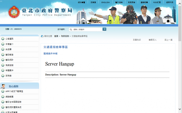Click the 臺北市政府警察局 title text
The height and width of the screenshot is (113, 182).
[47, 11]
